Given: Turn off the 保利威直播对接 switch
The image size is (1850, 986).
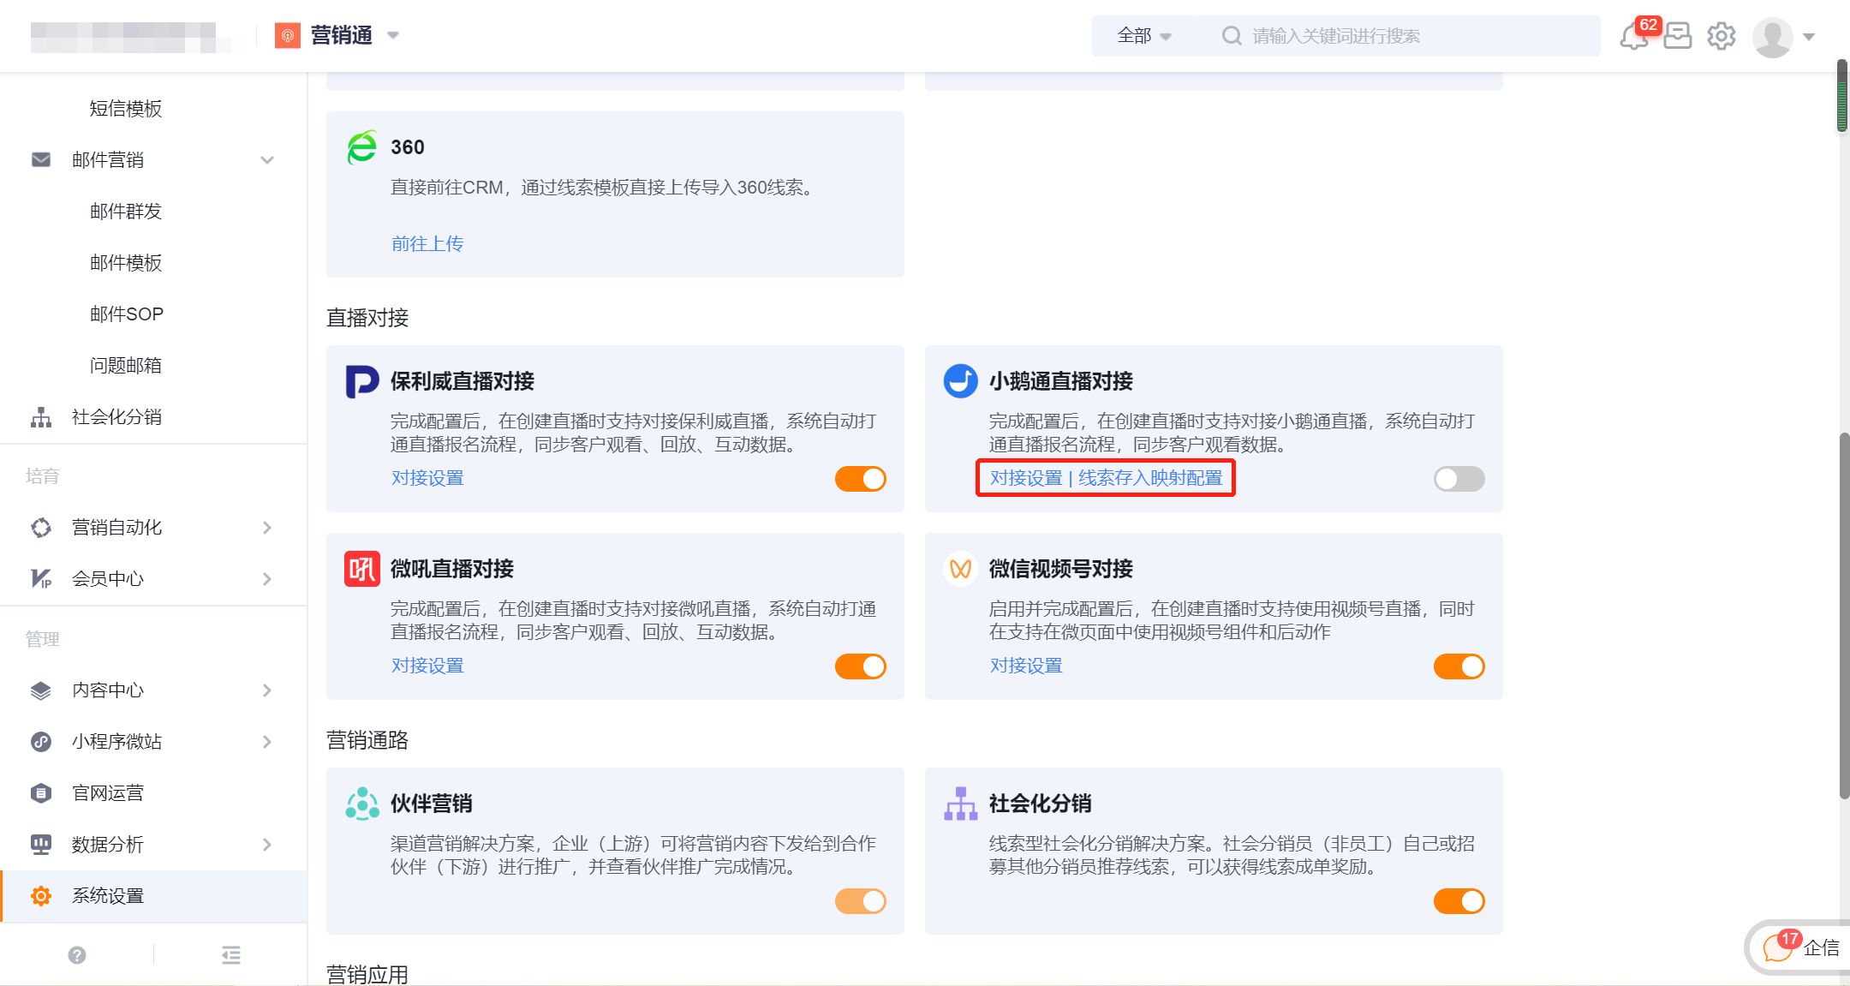Looking at the screenshot, I should click(861, 479).
